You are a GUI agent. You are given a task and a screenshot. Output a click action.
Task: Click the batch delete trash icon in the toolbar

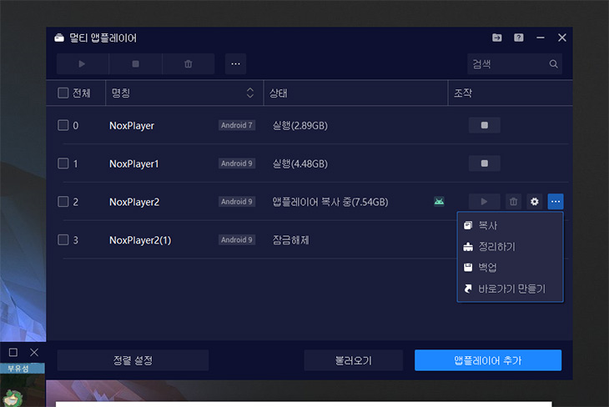[x=188, y=63]
